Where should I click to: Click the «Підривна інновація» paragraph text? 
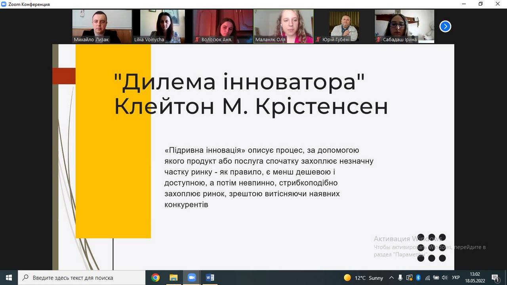click(269, 178)
